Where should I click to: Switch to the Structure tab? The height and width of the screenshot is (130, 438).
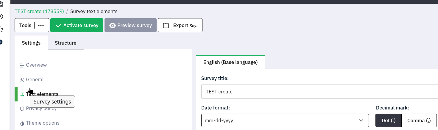(66, 43)
